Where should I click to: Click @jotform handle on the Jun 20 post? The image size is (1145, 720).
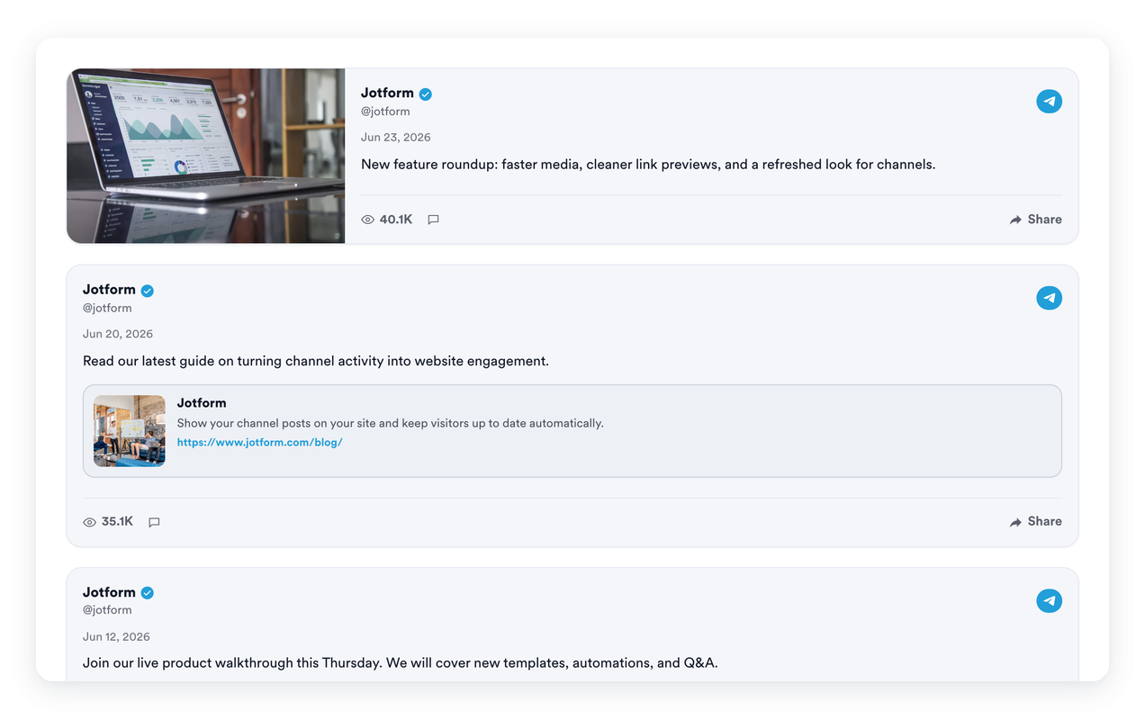click(x=107, y=308)
